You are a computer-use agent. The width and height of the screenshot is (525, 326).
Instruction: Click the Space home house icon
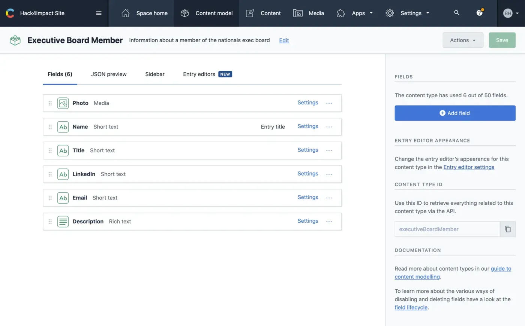click(x=125, y=13)
